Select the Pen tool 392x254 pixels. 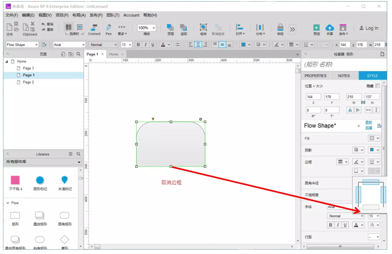coord(109,28)
